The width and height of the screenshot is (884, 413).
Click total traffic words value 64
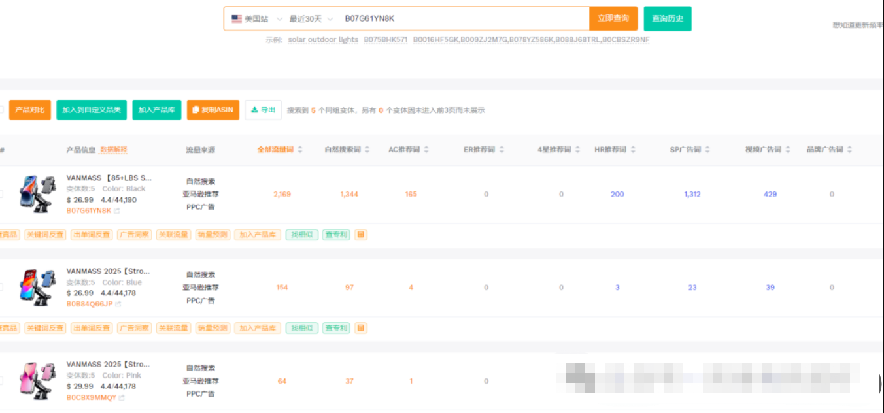coord(282,381)
